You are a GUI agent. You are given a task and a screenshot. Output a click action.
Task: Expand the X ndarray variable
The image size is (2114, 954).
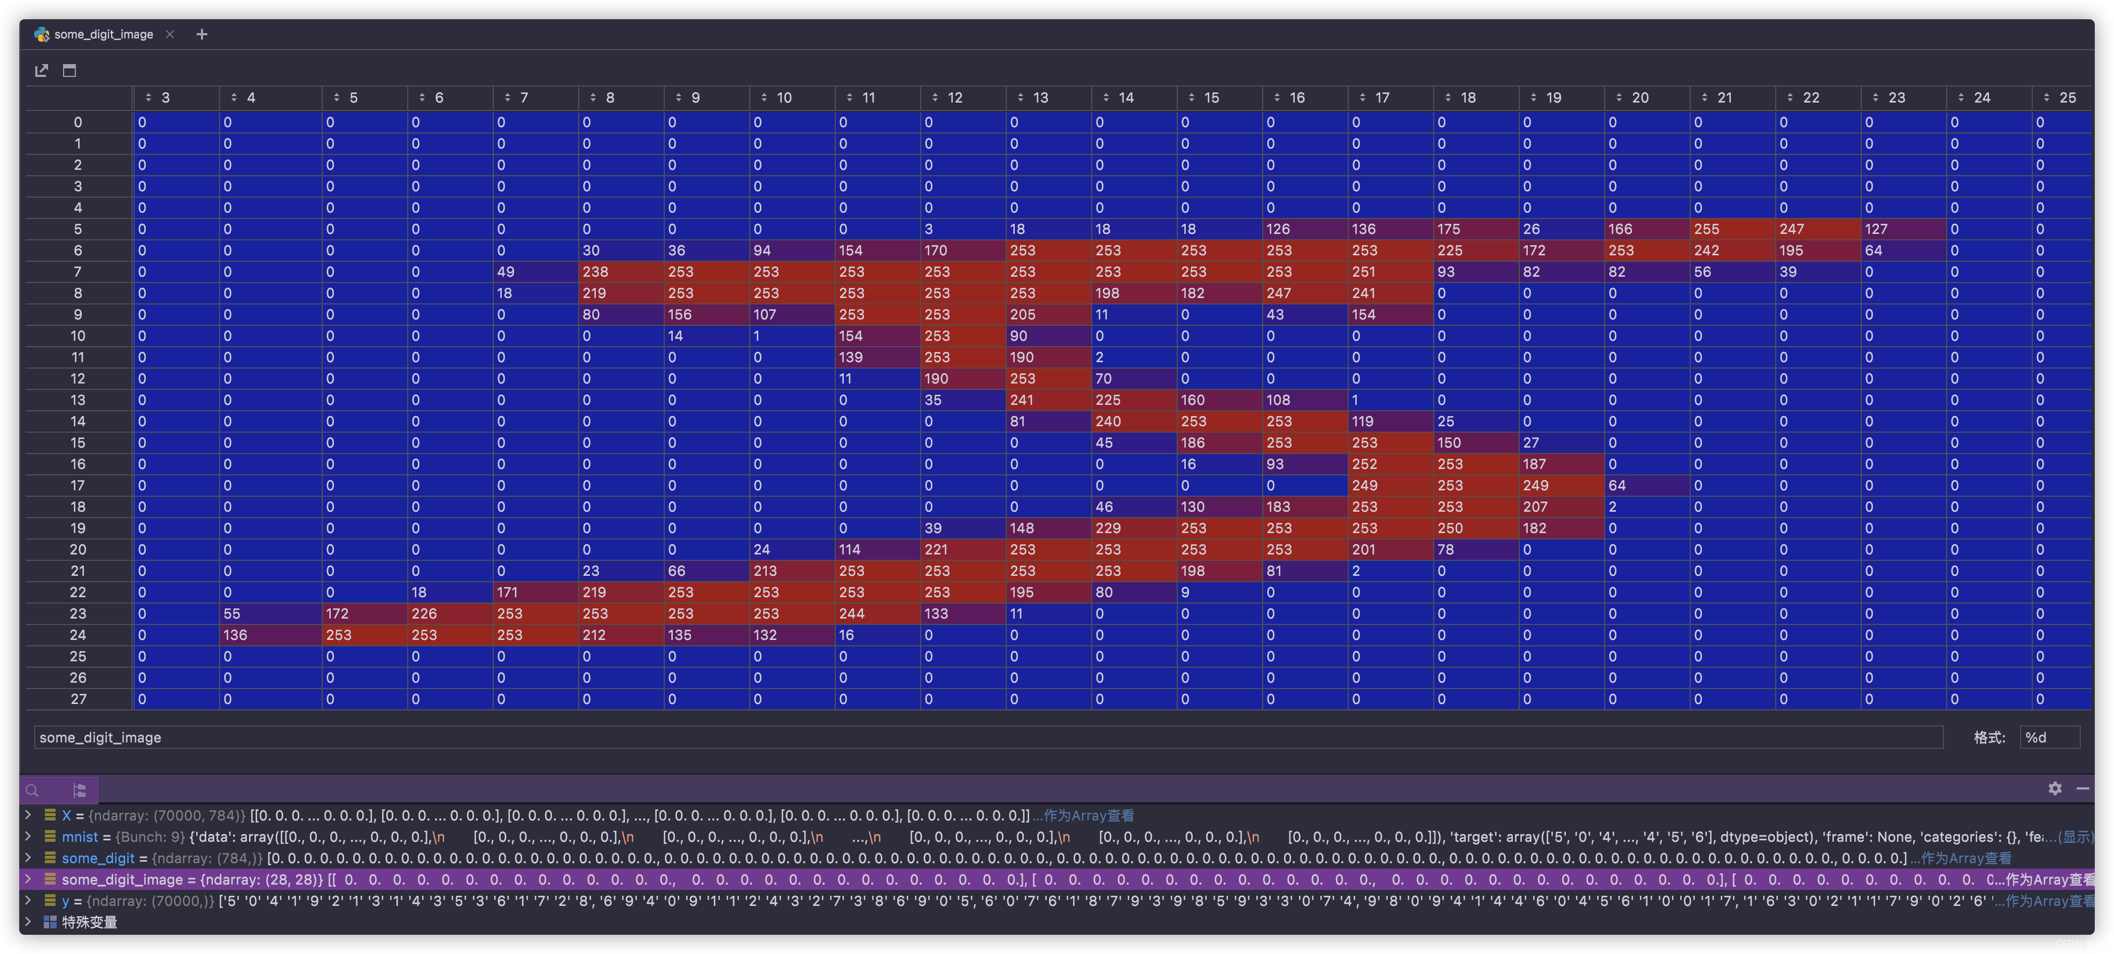pos(28,815)
